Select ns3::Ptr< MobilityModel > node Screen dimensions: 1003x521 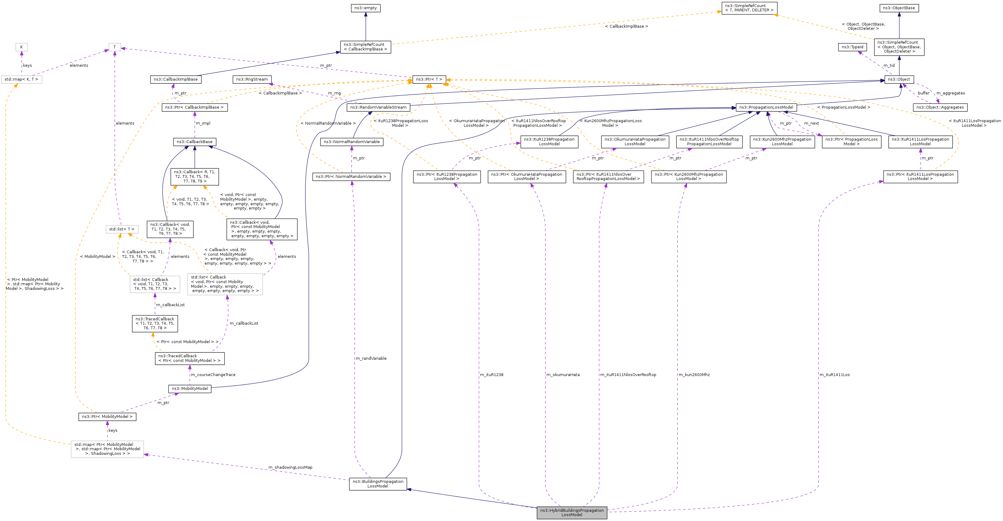107,417
